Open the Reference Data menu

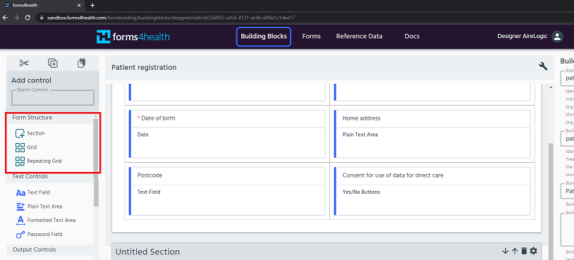coord(359,37)
